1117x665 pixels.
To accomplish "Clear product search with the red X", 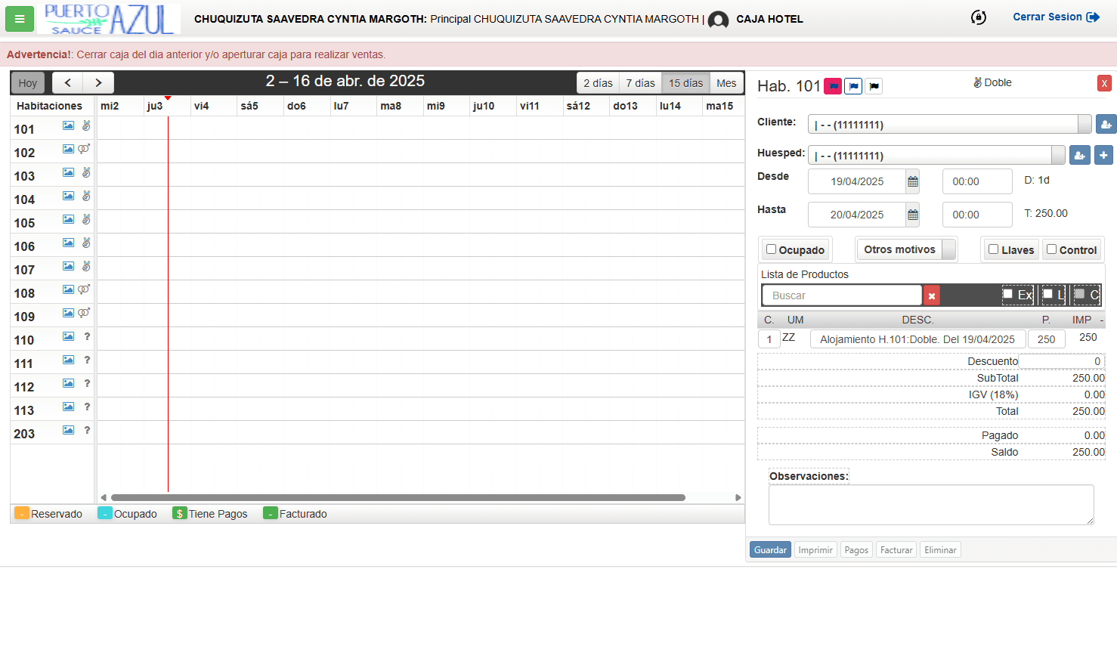I will pyautogui.click(x=932, y=295).
